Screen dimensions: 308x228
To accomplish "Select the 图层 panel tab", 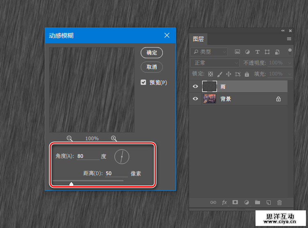I will pos(198,39).
